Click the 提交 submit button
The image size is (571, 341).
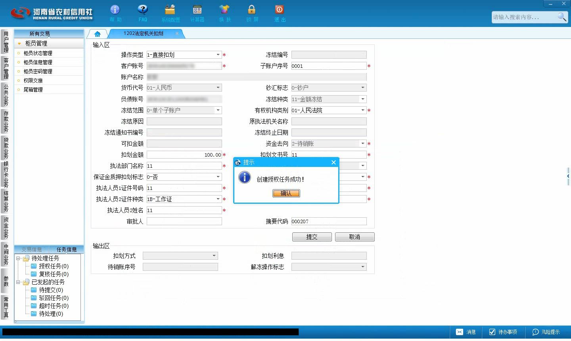pyautogui.click(x=312, y=237)
